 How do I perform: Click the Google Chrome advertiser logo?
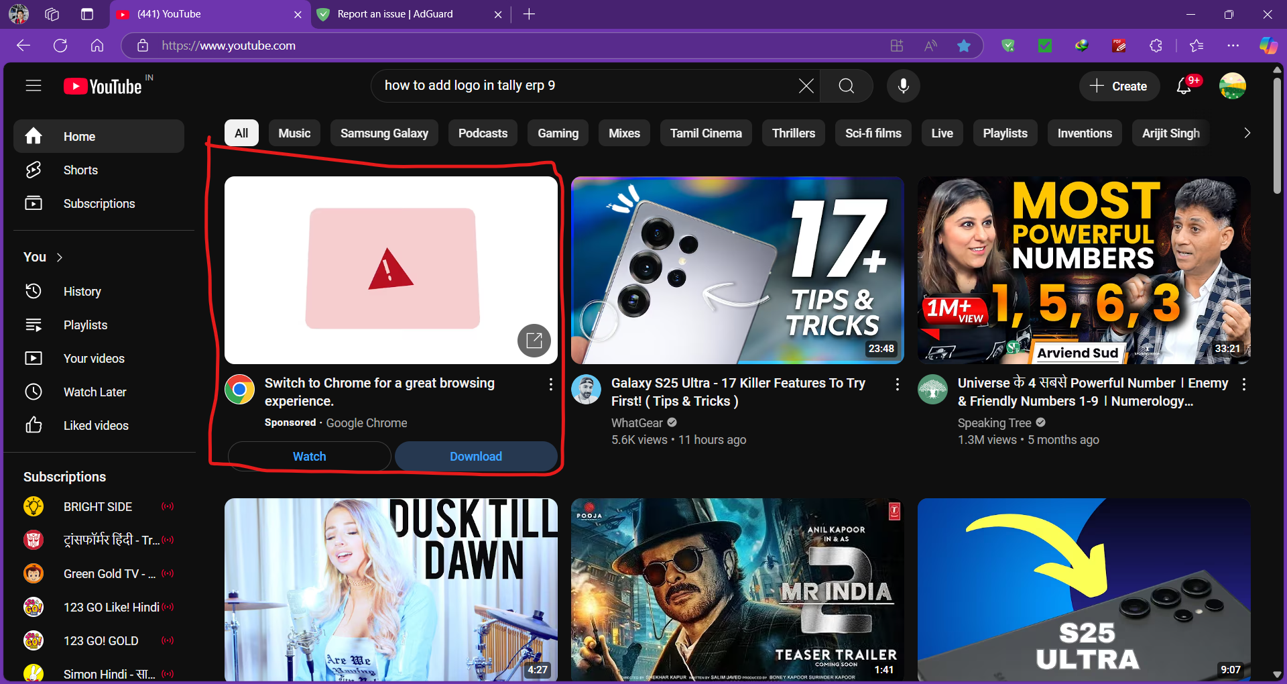tap(239, 390)
